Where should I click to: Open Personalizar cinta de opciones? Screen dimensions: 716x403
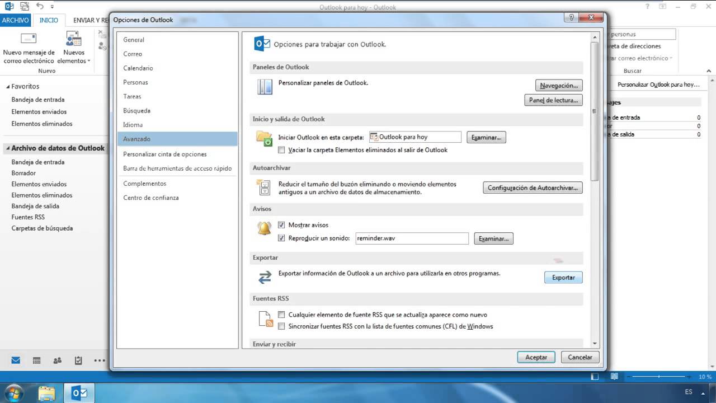point(177,154)
